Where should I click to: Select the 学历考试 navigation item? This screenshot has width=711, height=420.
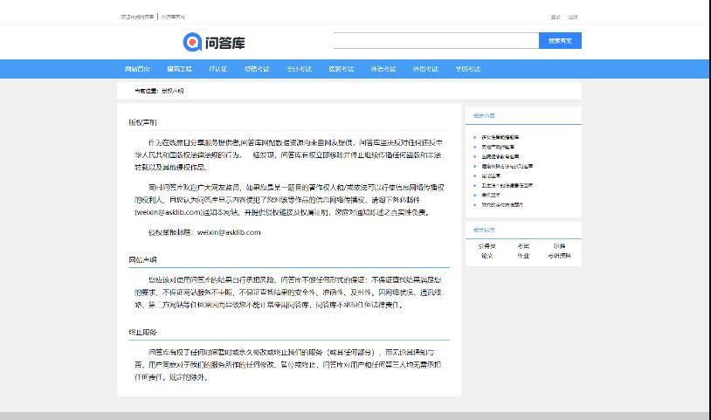467,69
